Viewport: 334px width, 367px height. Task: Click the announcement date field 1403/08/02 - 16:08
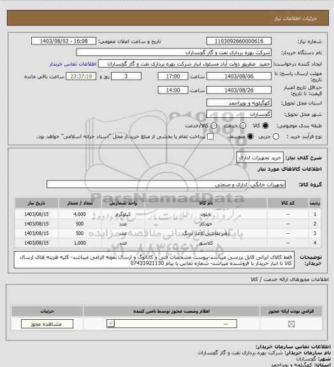[x=64, y=41]
